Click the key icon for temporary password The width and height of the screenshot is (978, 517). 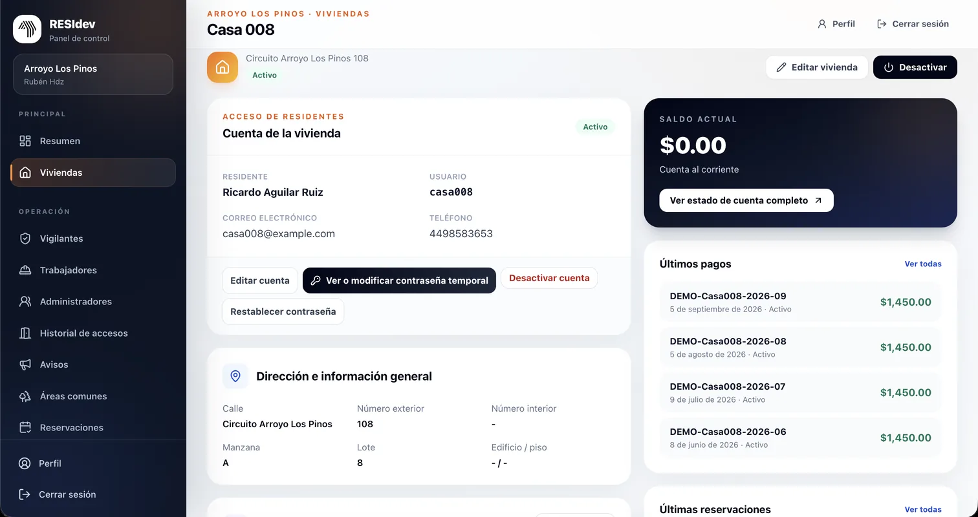(316, 280)
